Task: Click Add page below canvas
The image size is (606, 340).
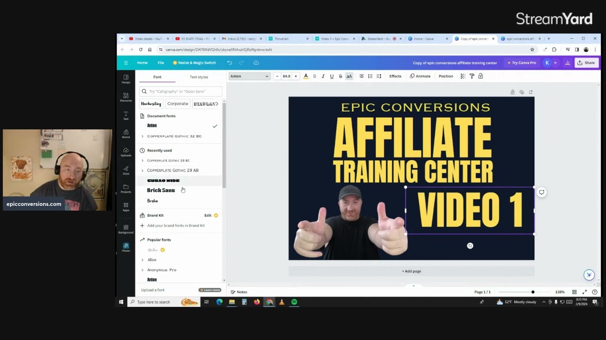Action: pyautogui.click(x=411, y=271)
